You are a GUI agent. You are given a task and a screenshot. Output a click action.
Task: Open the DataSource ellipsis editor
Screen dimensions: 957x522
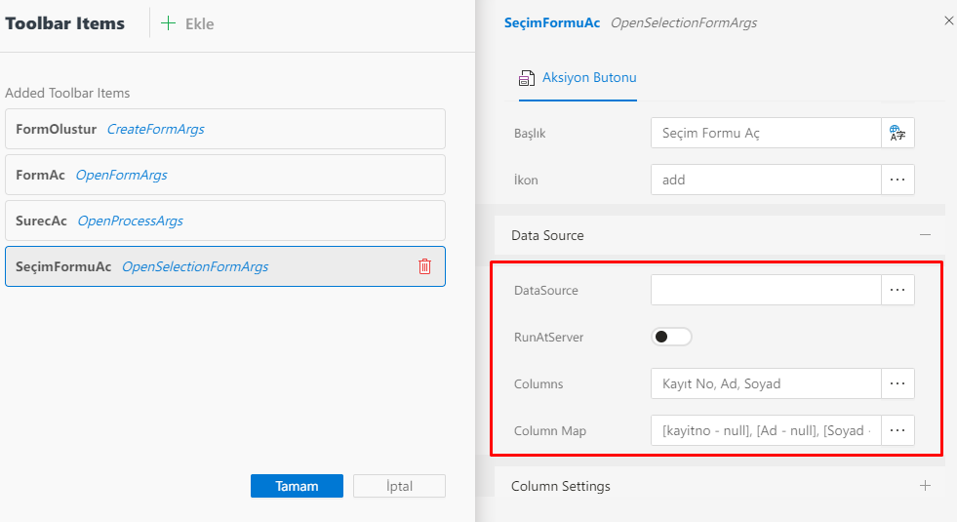point(898,290)
